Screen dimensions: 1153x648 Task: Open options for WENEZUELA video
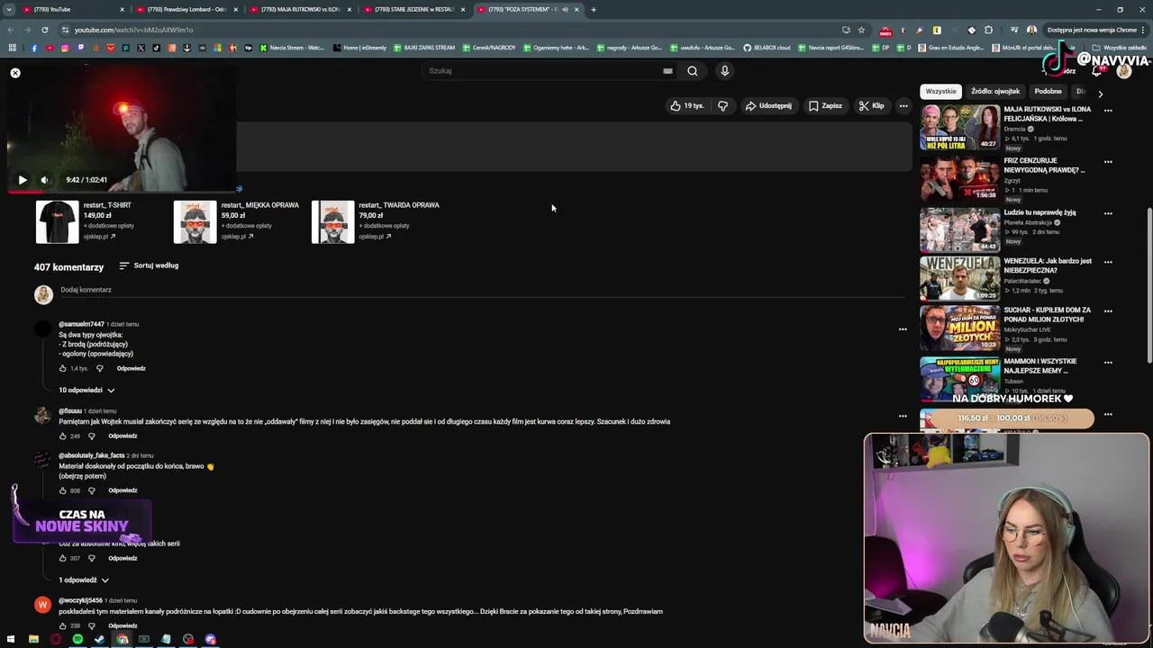1108,262
